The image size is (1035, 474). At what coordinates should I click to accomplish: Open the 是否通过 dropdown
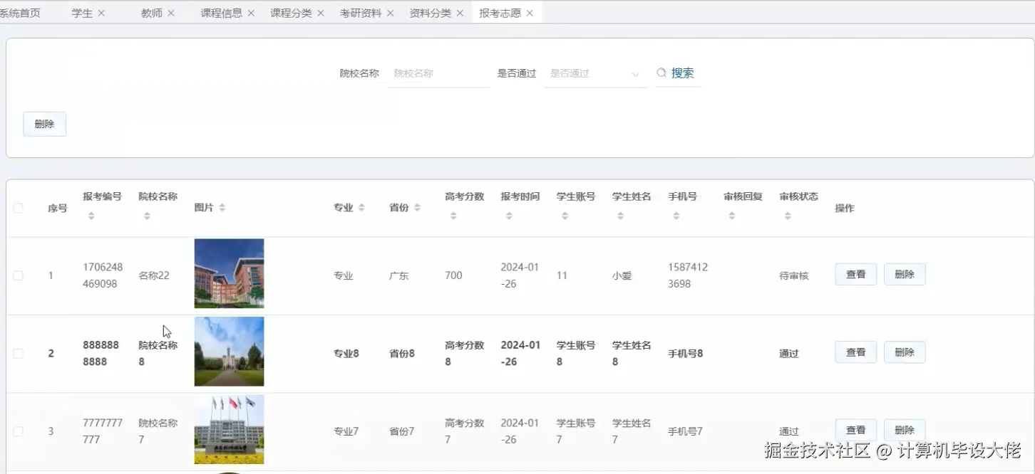coord(595,73)
